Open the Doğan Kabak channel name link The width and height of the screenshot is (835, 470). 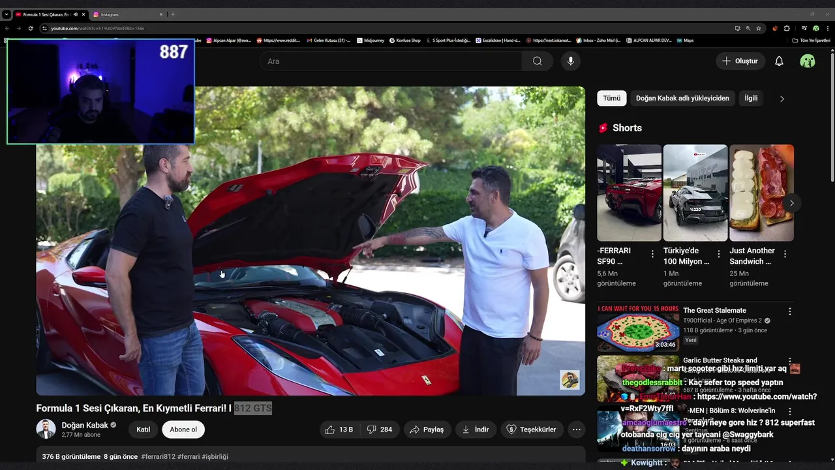[x=85, y=425]
